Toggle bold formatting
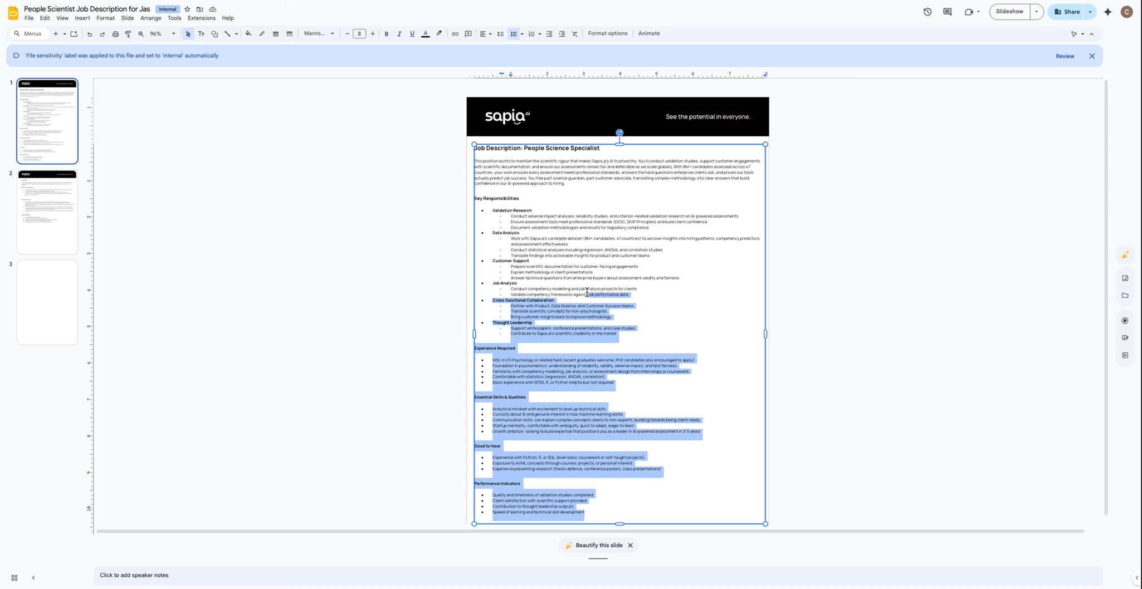The image size is (1142, 589). 386,34
